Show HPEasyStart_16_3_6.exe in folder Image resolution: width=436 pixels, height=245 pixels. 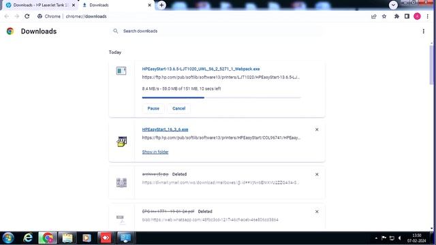click(x=155, y=152)
